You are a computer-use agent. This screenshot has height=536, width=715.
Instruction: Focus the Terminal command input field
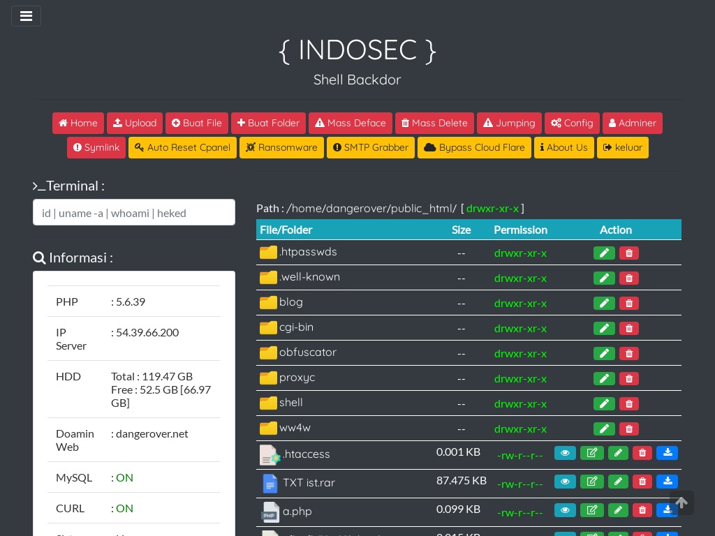(x=134, y=212)
